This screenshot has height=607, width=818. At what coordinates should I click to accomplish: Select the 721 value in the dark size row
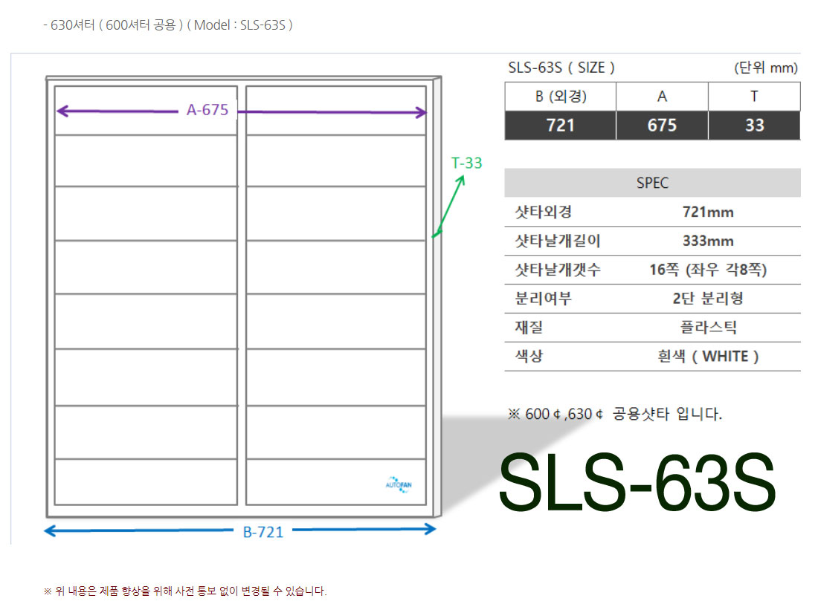coord(560,126)
